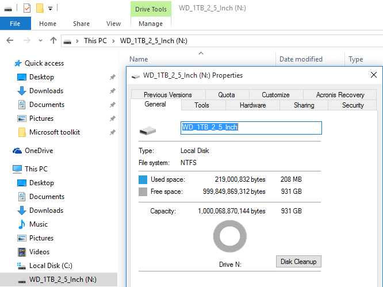
Task: Click the pin icon next to Pictures
Action: [x=112, y=118]
